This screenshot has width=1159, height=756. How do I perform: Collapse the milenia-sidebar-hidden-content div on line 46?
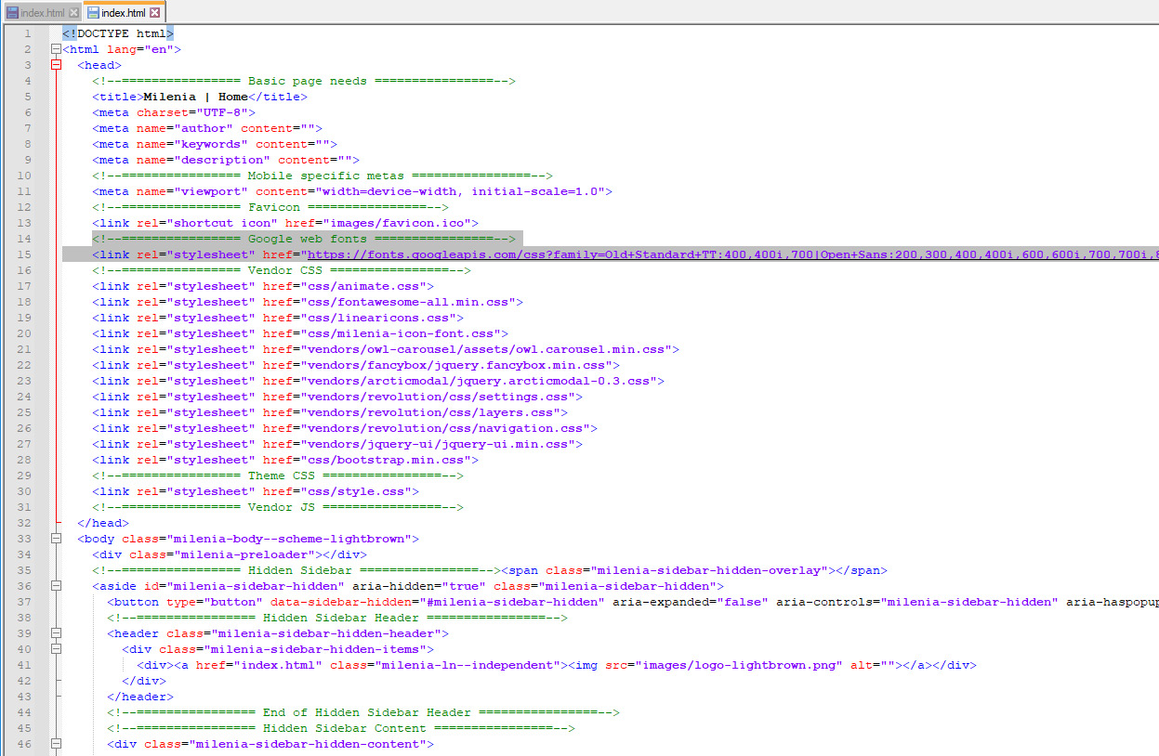57,744
